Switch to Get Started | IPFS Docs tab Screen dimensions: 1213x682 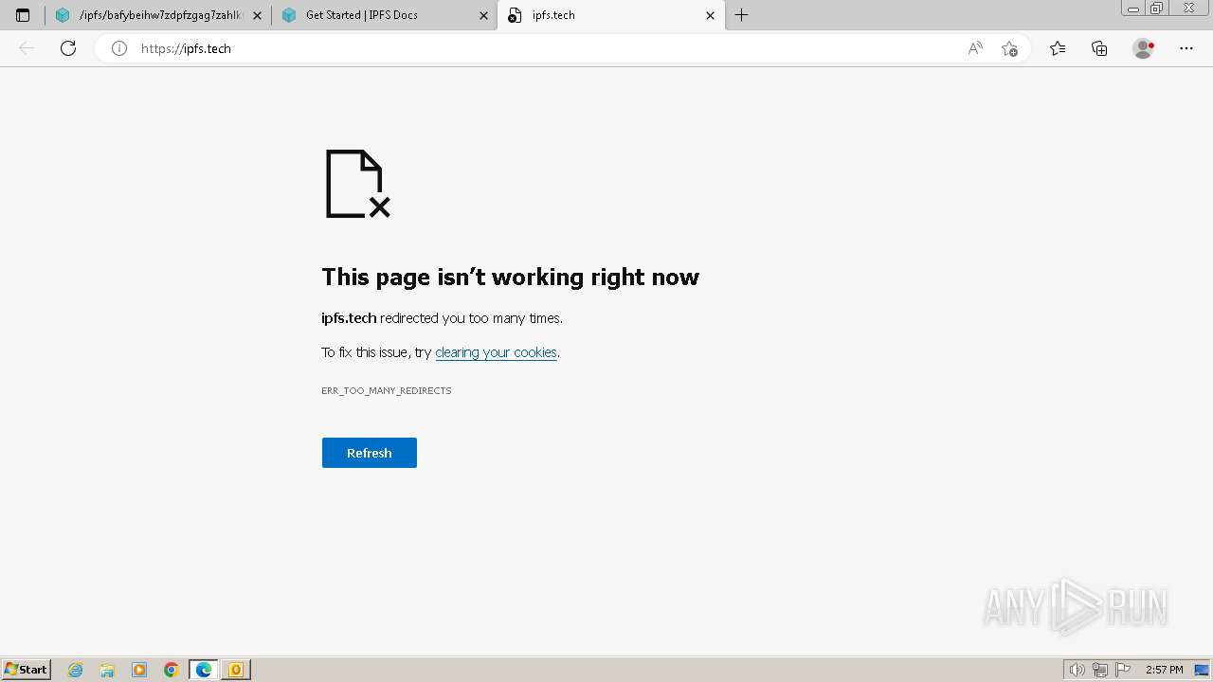pos(384,15)
